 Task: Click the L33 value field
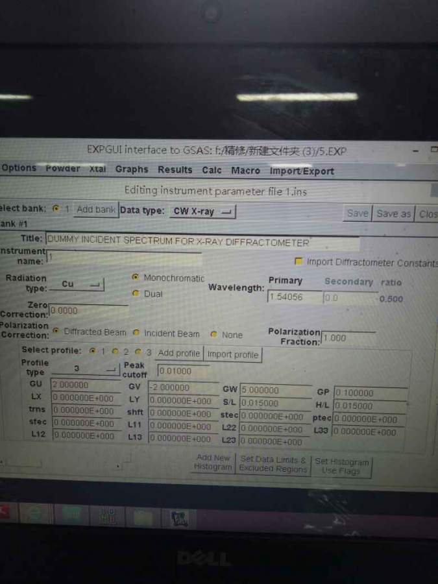point(368,432)
